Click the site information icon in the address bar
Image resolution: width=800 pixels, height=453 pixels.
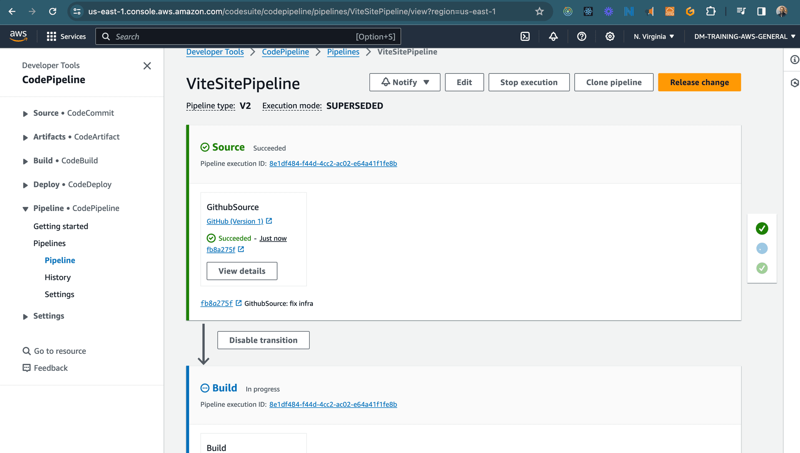click(77, 11)
